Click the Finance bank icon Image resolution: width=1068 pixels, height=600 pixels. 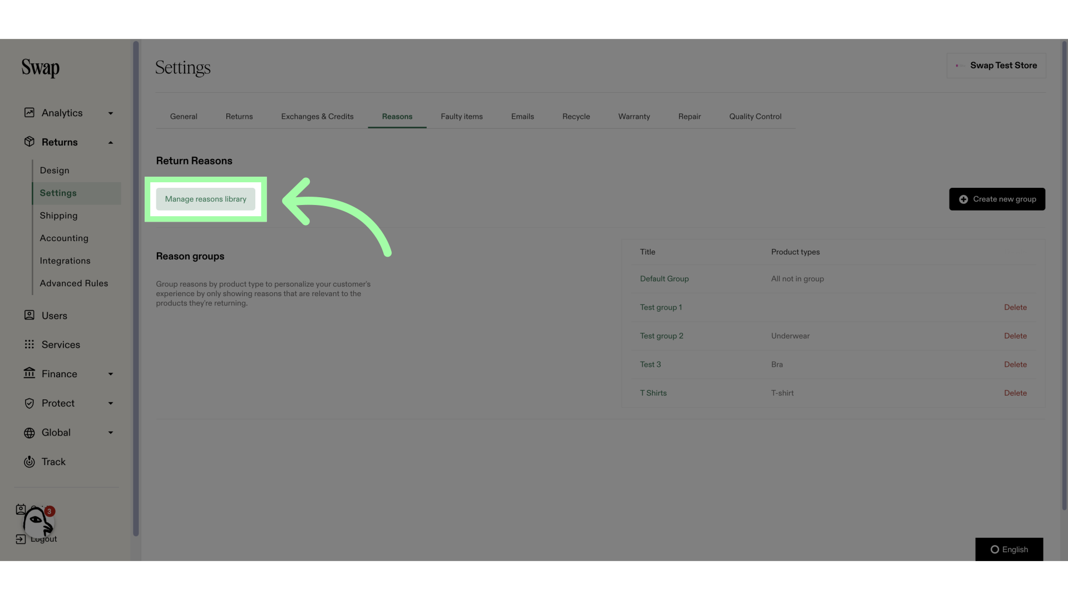point(29,373)
